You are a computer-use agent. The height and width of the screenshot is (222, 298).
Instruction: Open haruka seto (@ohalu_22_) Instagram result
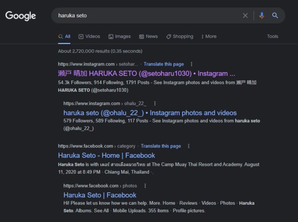[x=150, y=113]
